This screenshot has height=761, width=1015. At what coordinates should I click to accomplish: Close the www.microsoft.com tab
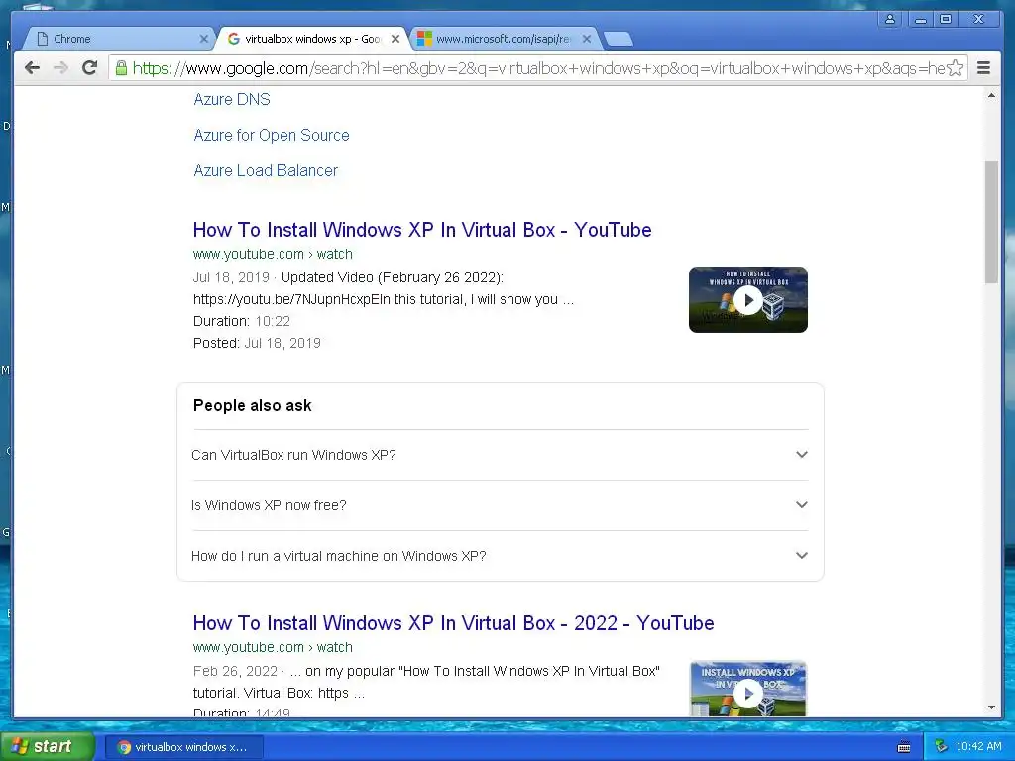[x=587, y=39]
